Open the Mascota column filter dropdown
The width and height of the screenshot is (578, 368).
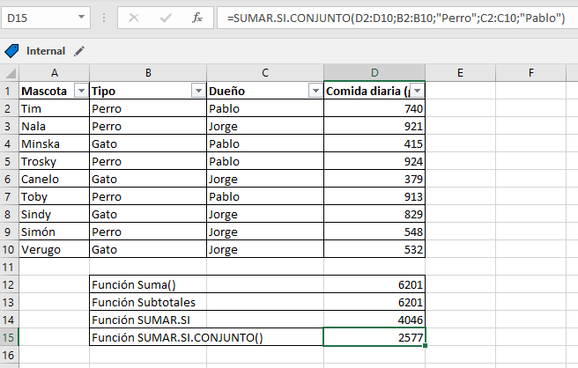pyautogui.click(x=81, y=91)
